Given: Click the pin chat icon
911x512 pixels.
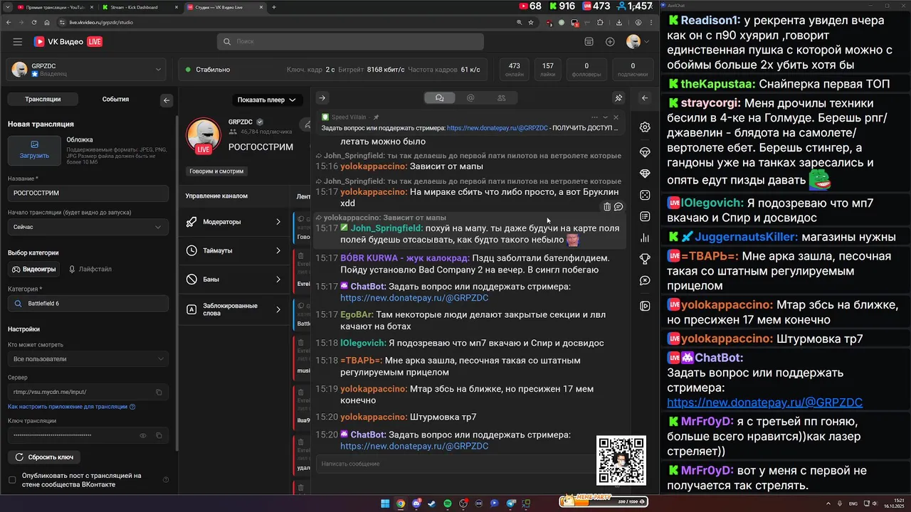Looking at the screenshot, I should [618, 98].
